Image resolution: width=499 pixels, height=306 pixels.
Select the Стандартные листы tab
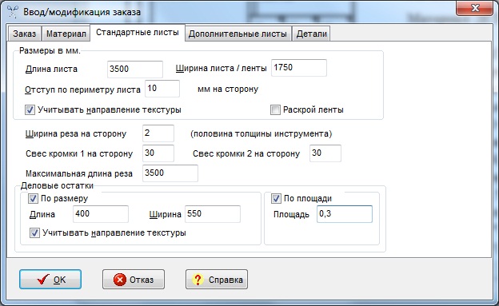138,33
